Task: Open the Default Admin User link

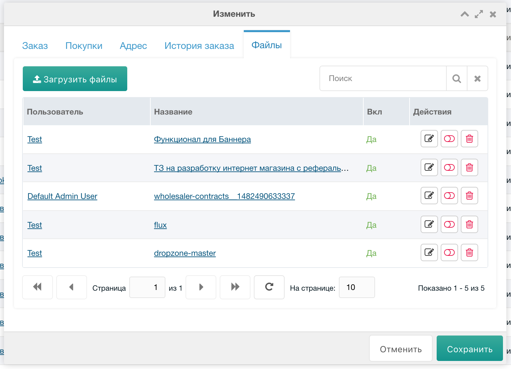Action: (x=62, y=196)
